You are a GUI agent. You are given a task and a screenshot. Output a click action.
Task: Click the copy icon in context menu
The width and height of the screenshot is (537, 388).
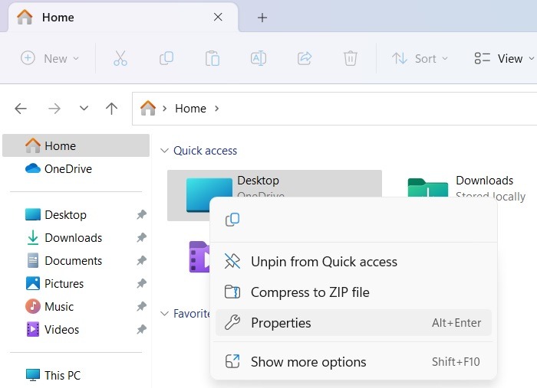(232, 220)
